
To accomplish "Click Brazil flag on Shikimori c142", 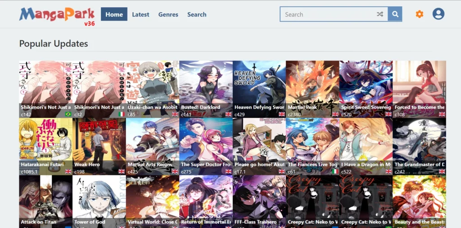I will click(68, 114).
